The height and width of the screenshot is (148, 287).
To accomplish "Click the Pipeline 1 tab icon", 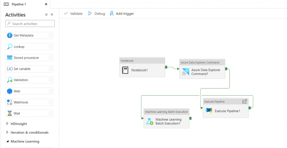I will (x=6, y=4).
